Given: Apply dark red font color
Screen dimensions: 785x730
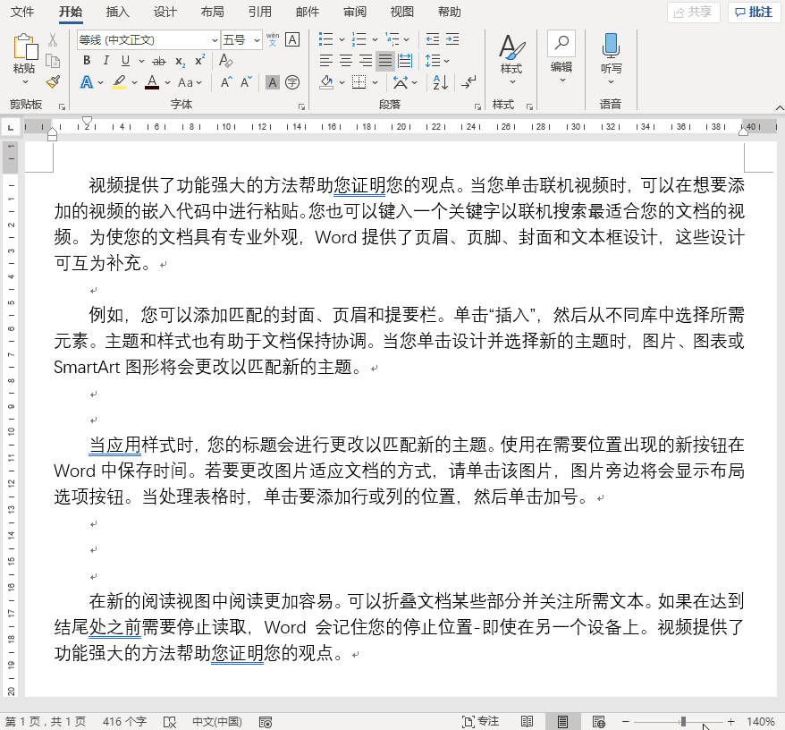Looking at the screenshot, I should pos(152,82).
